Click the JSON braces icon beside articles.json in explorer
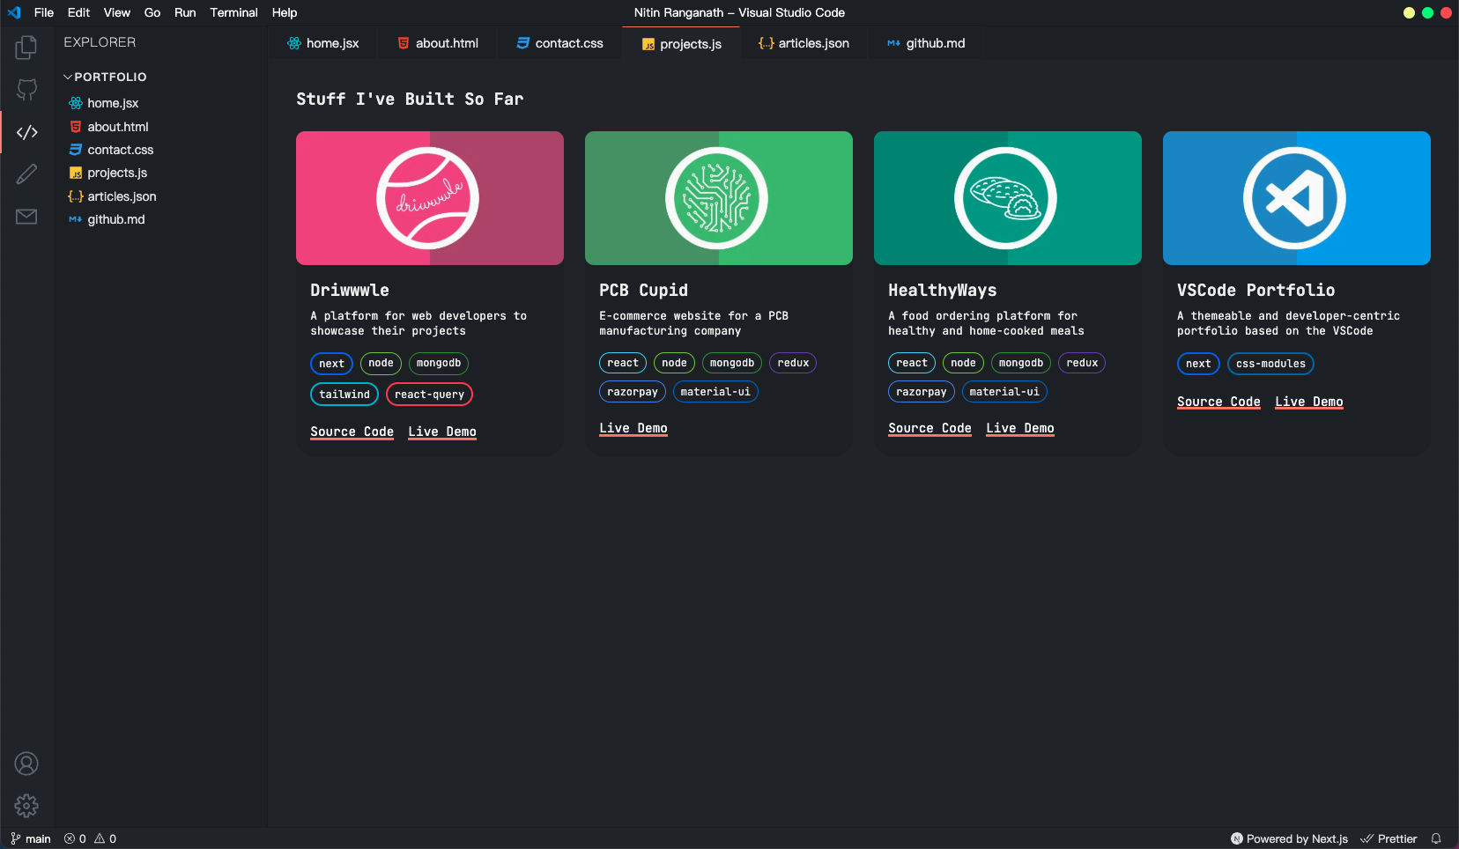Viewport: 1459px width, 849px height. pos(76,196)
